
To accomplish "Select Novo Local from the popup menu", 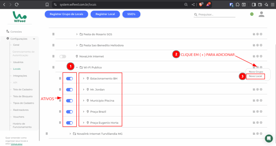I will pos(255,76).
